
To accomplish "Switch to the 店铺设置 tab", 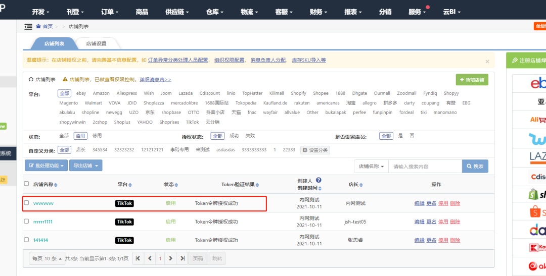I will (x=96, y=44).
